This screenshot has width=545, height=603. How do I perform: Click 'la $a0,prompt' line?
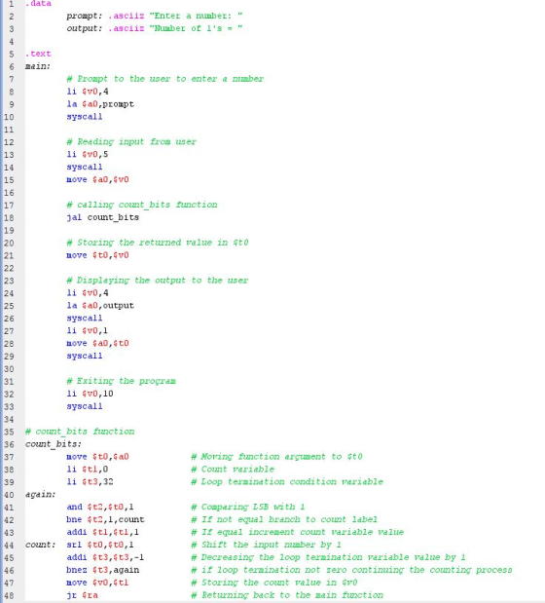[x=100, y=104]
